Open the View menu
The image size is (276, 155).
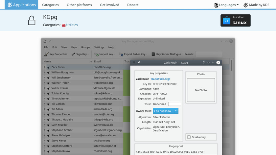coord(64,47)
